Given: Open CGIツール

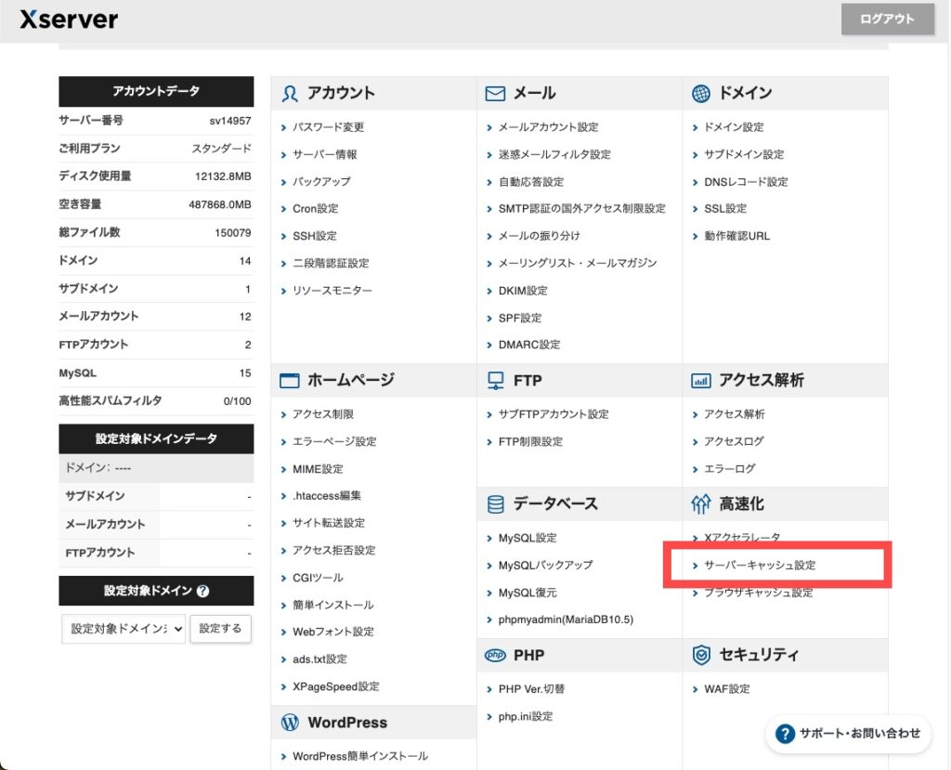Looking at the screenshot, I should pos(318,578).
